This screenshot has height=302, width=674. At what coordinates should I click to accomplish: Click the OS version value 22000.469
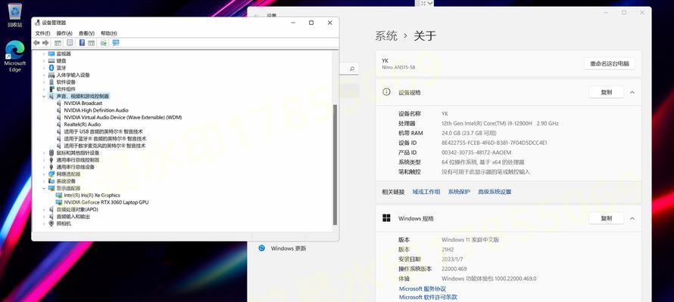pyautogui.click(x=454, y=269)
